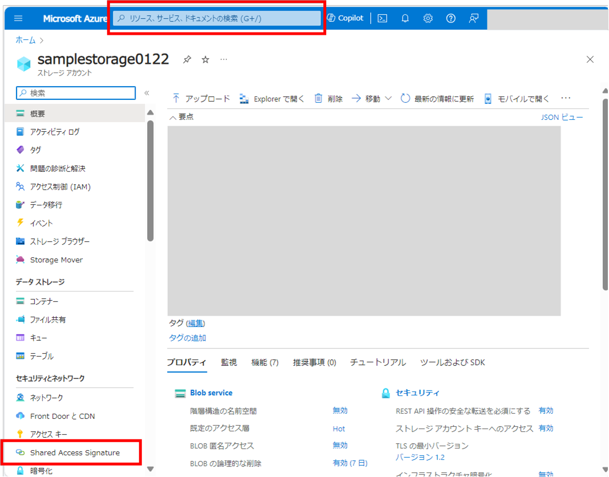Image resolution: width=609 pixels, height=477 pixels.
Task: Open the feedback icon in top bar
Action: [x=473, y=18]
